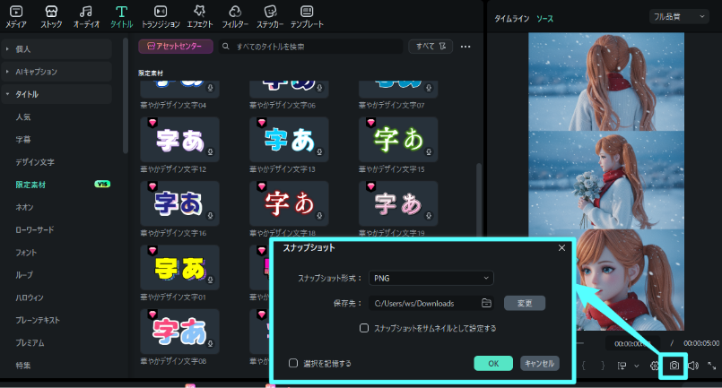Download 華やかデザイン文字08 via its download icon
This screenshot has width=722, height=388.
[x=210, y=344]
